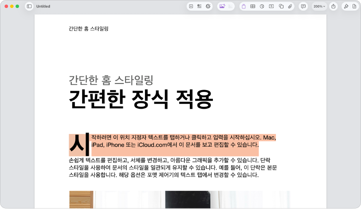Minimize the window with yellow button
Viewport: 361px width, 209px height.
[x=12, y=7]
